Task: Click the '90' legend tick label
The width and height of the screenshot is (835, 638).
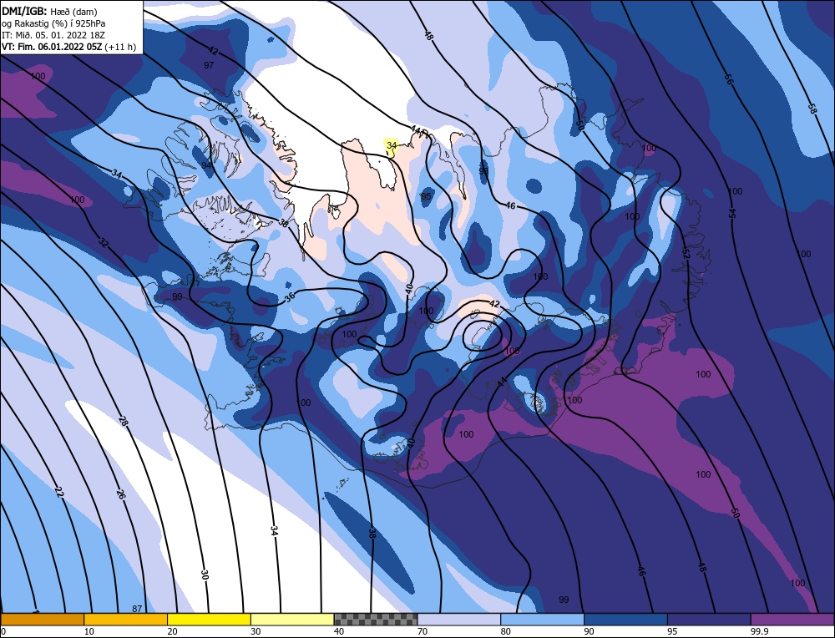Action: click(x=589, y=631)
